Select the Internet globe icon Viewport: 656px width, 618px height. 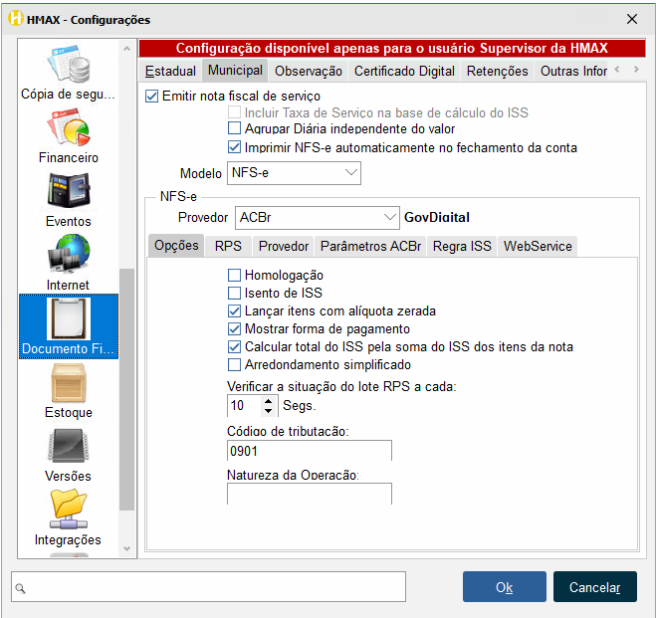[x=68, y=257]
